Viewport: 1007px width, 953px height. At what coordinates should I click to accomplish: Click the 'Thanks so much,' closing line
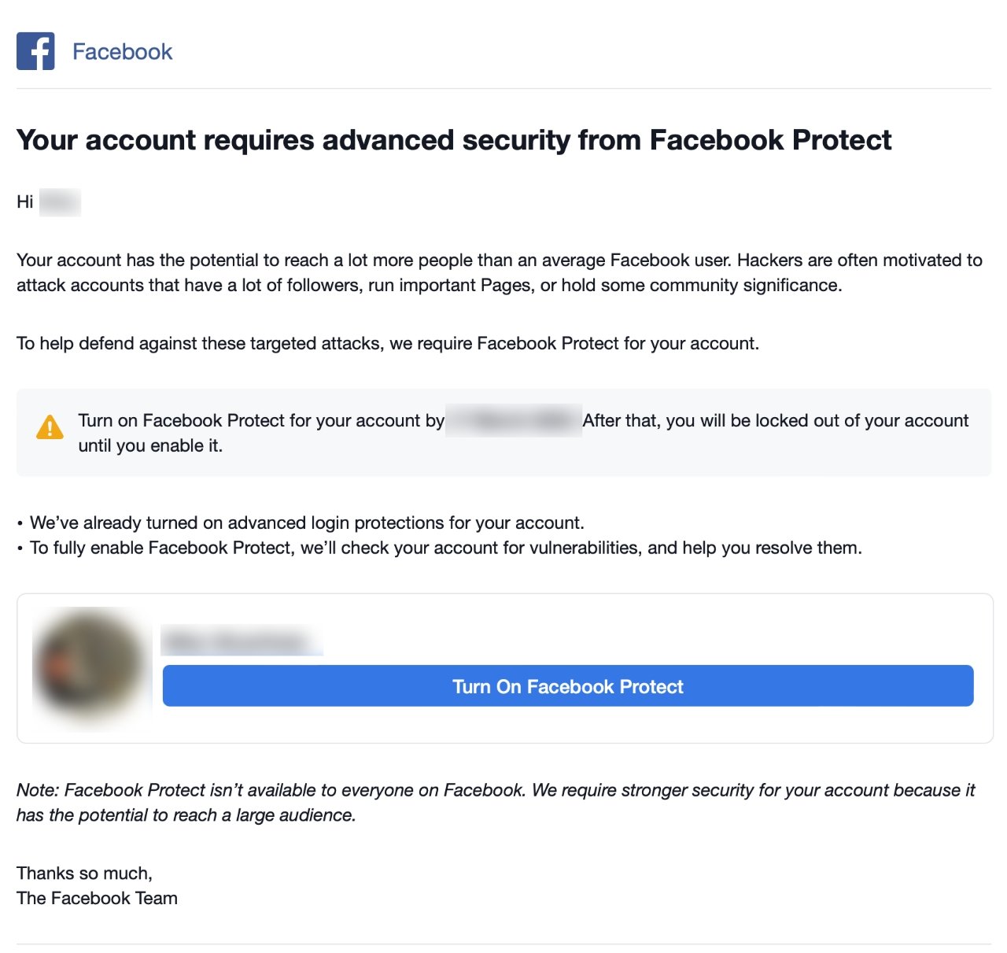point(84,874)
